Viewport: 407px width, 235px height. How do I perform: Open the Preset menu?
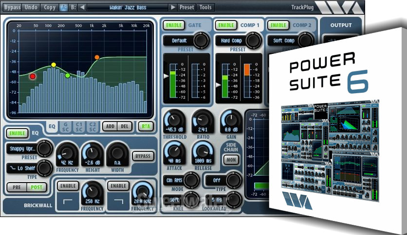click(x=187, y=7)
